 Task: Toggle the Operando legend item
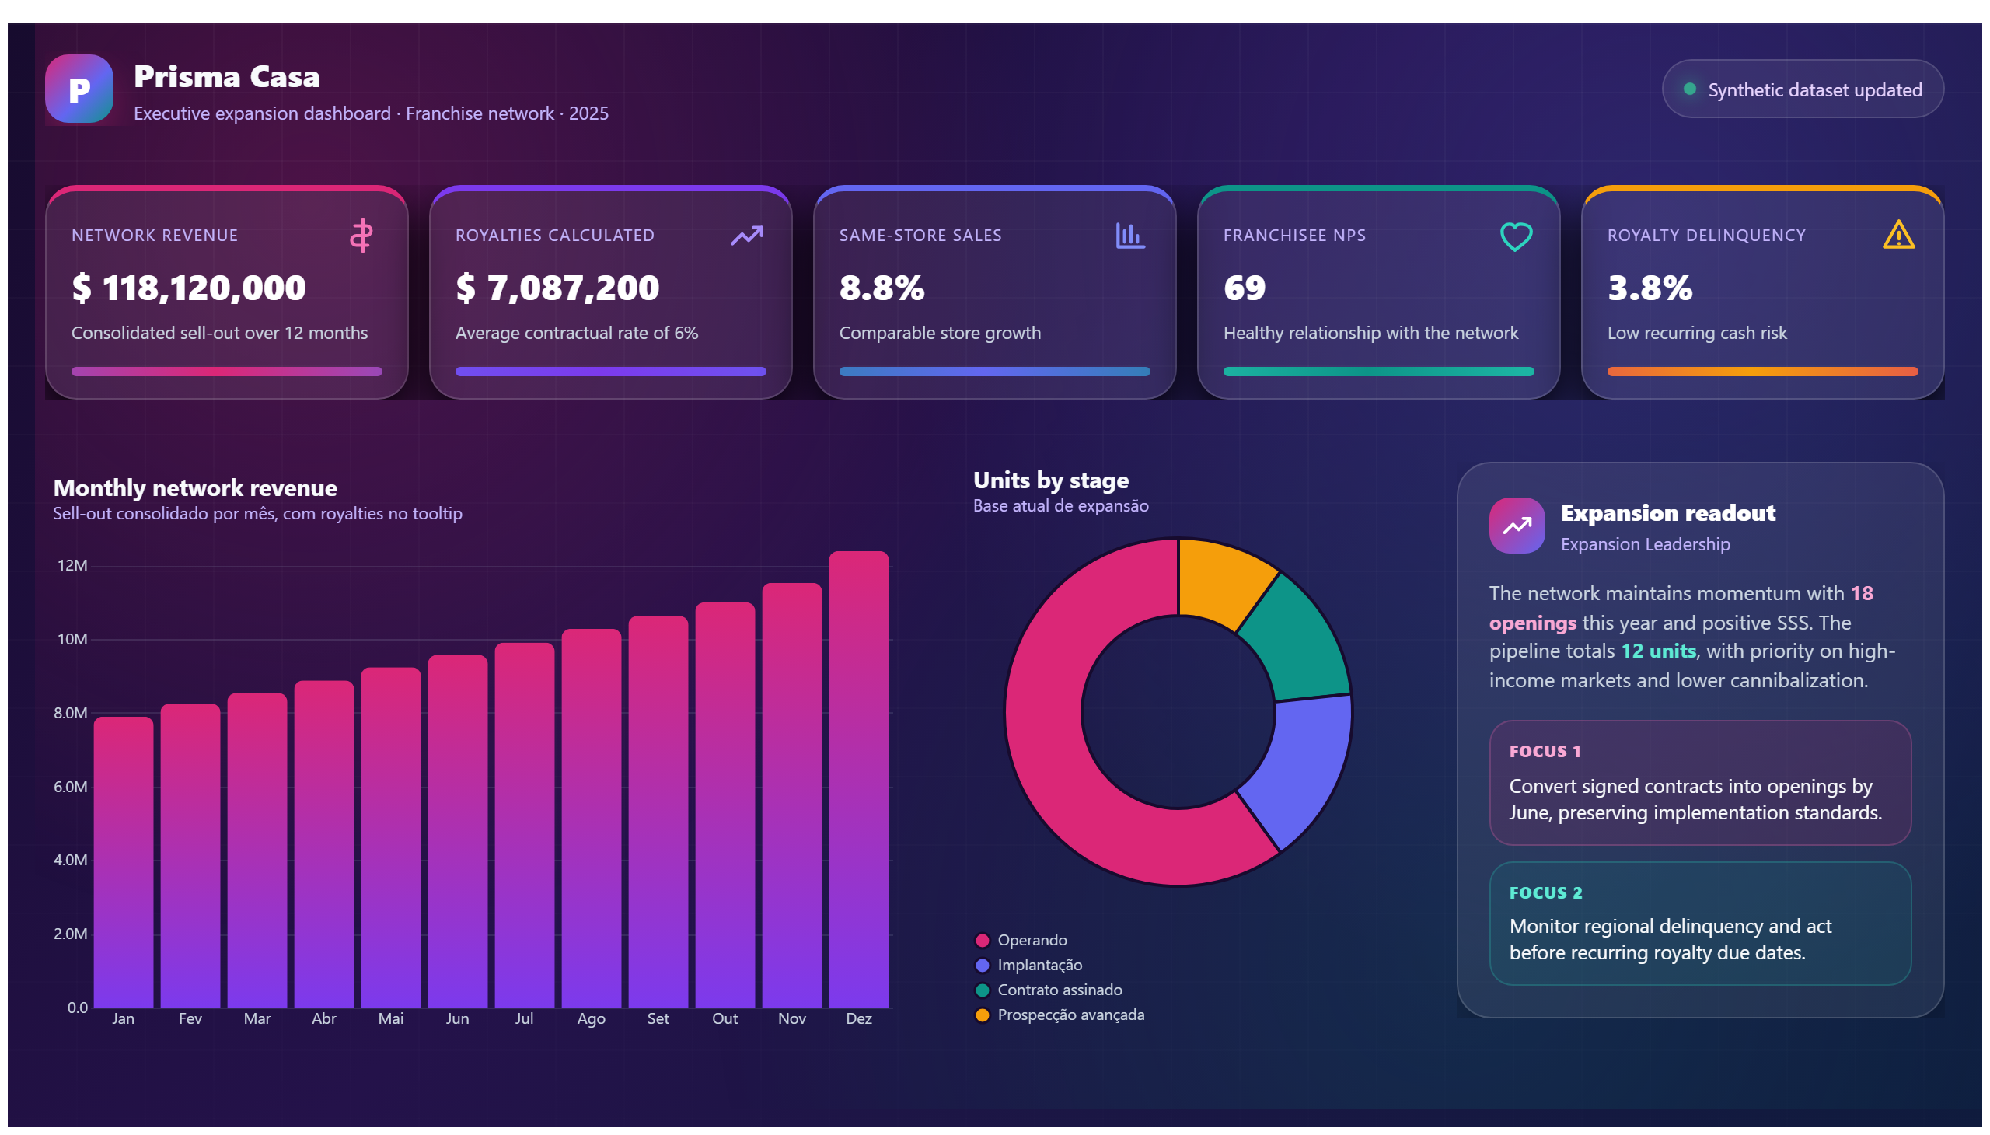click(x=1021, y=940)
